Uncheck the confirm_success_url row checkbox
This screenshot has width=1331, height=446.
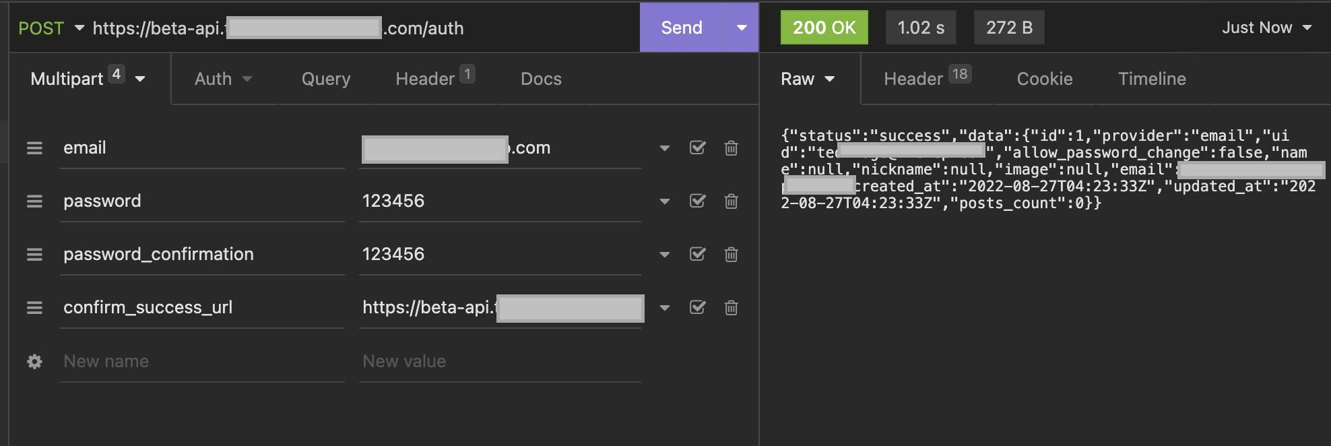(x=698, y=307)
